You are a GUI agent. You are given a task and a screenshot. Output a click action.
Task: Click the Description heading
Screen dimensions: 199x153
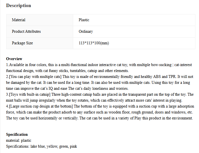(19, 6)
